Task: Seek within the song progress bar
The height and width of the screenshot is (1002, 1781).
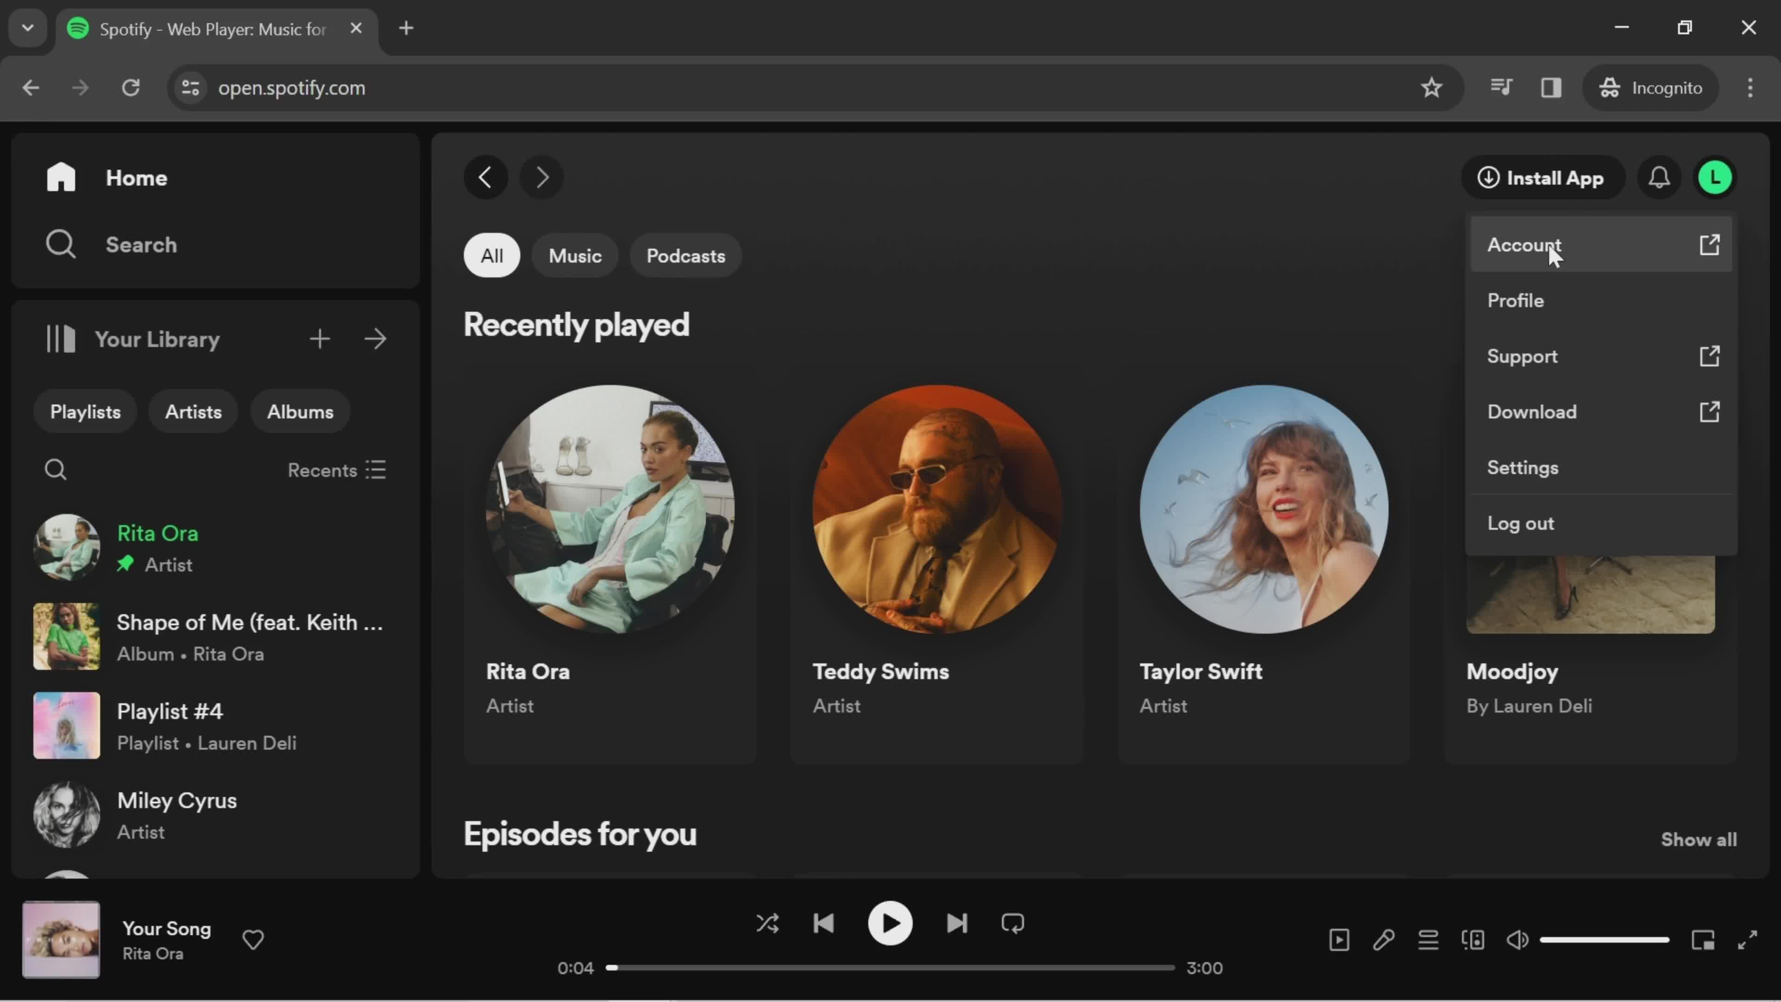Action: tap(890, 968)
